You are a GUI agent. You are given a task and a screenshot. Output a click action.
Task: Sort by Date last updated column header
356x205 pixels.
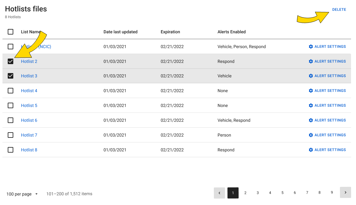(x=120, y=32)
